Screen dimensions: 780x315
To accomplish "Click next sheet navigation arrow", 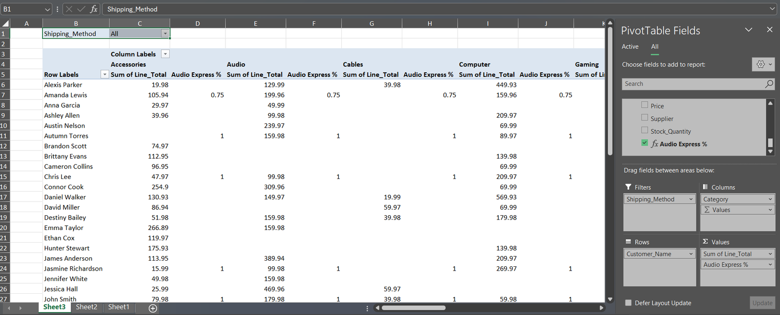I will pyautogui.click(x=20, y=308).
